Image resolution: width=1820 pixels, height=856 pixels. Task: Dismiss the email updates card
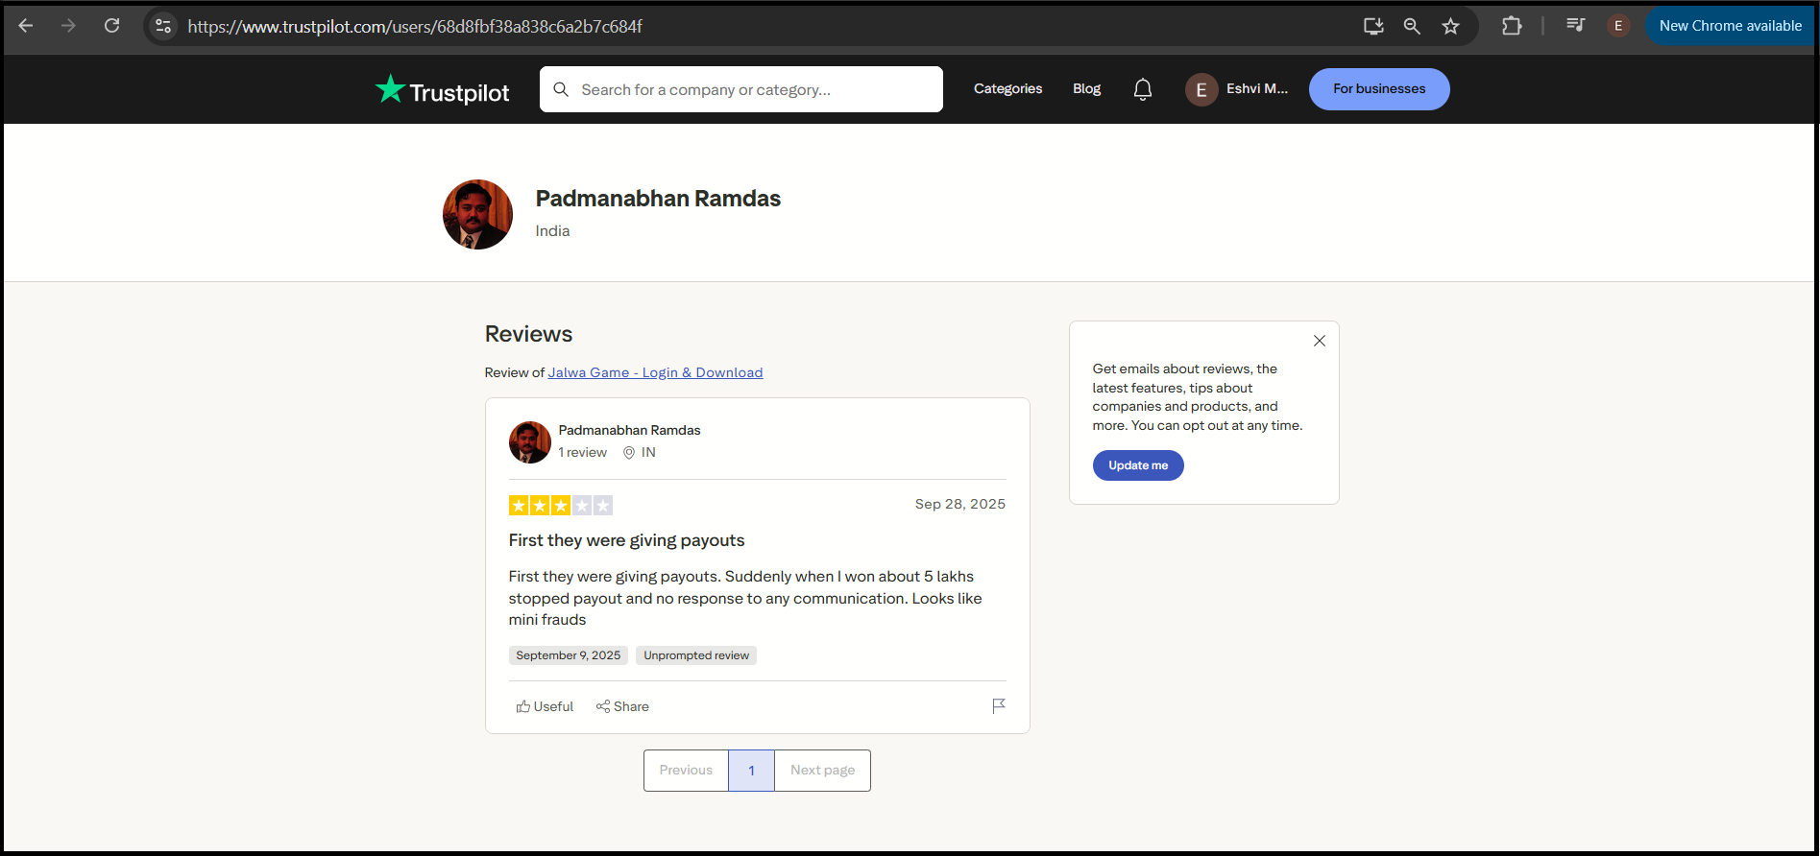[x=1319, y=341]
